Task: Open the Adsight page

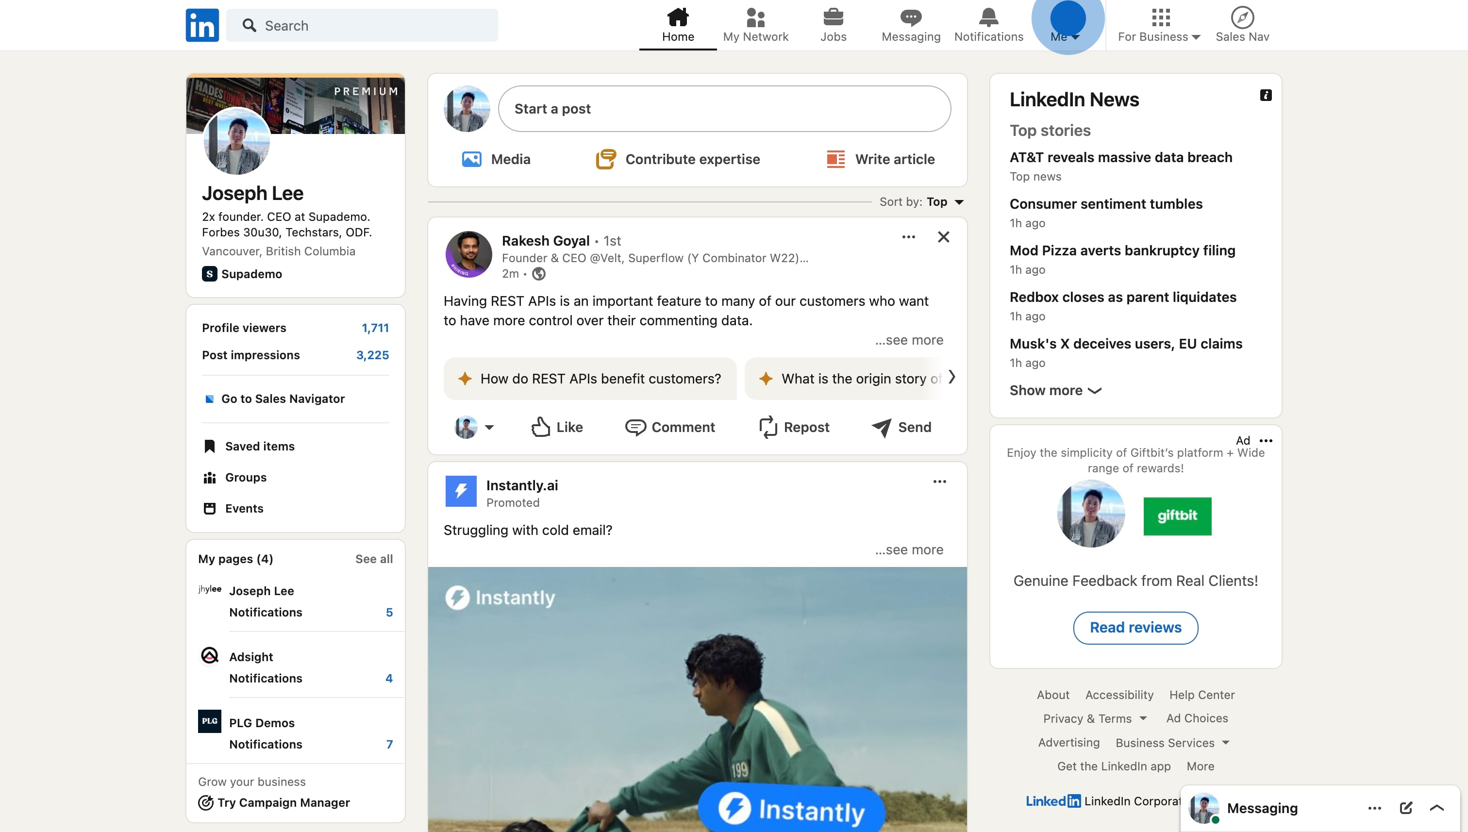Action: coord(251,657)
